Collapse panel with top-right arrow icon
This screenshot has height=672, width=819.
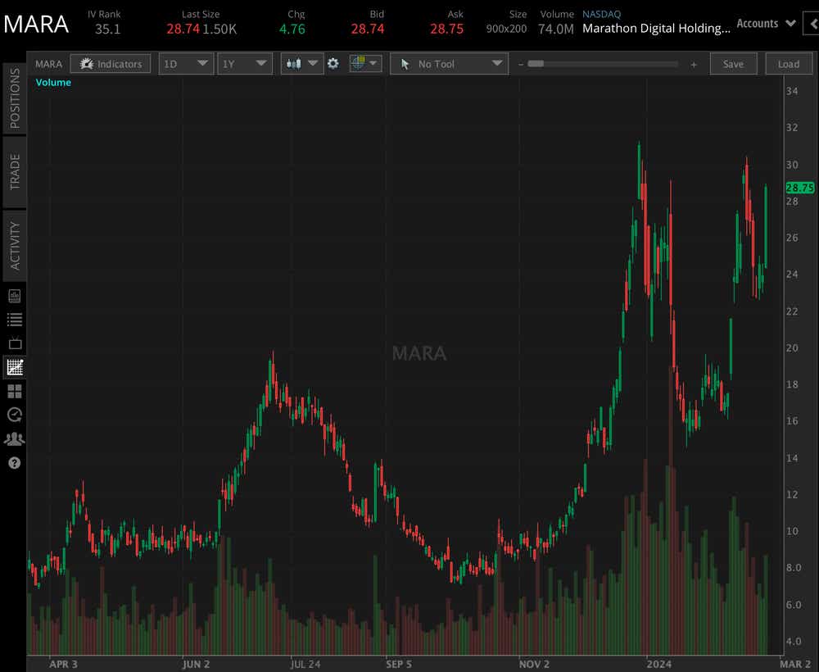tap(812, 24)
